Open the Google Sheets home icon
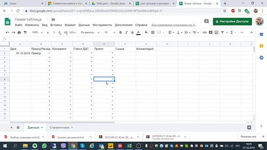Viewport: 267px width, 150px height. (8, 22)
